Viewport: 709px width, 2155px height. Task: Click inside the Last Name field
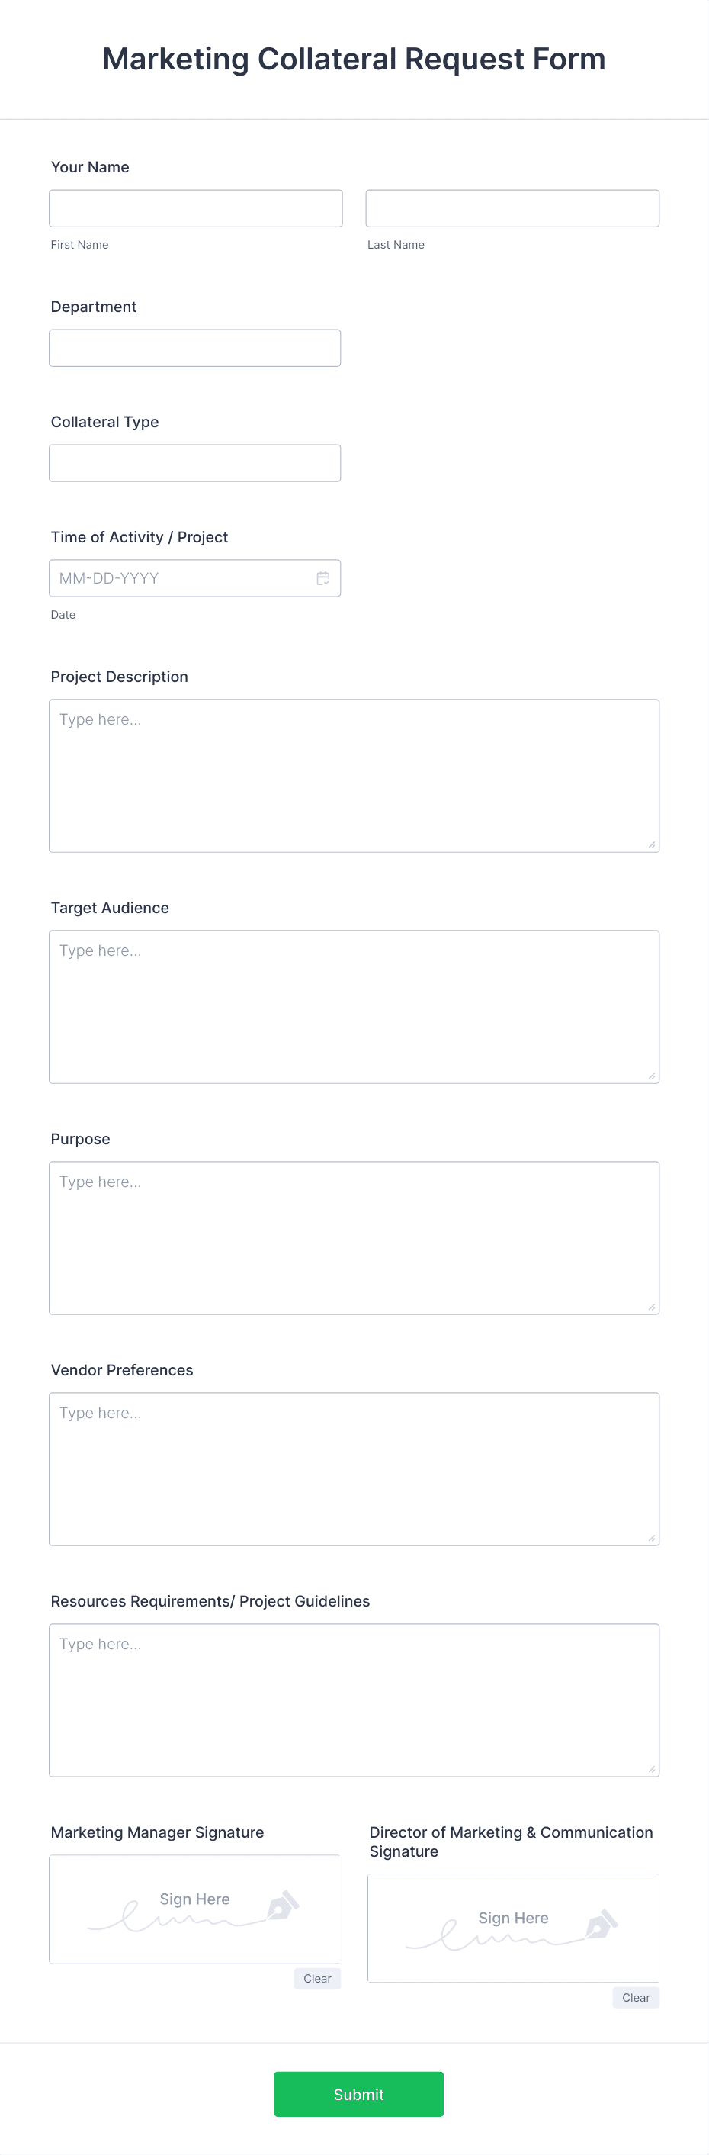[512, 207]
